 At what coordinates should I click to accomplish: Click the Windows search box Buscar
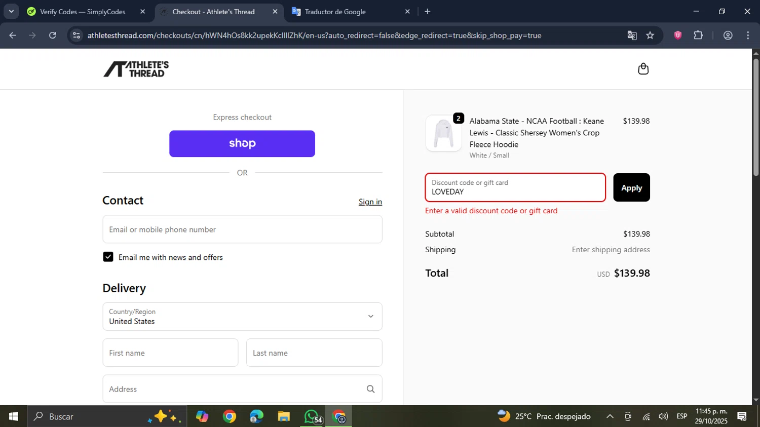[x=107, y=416]
